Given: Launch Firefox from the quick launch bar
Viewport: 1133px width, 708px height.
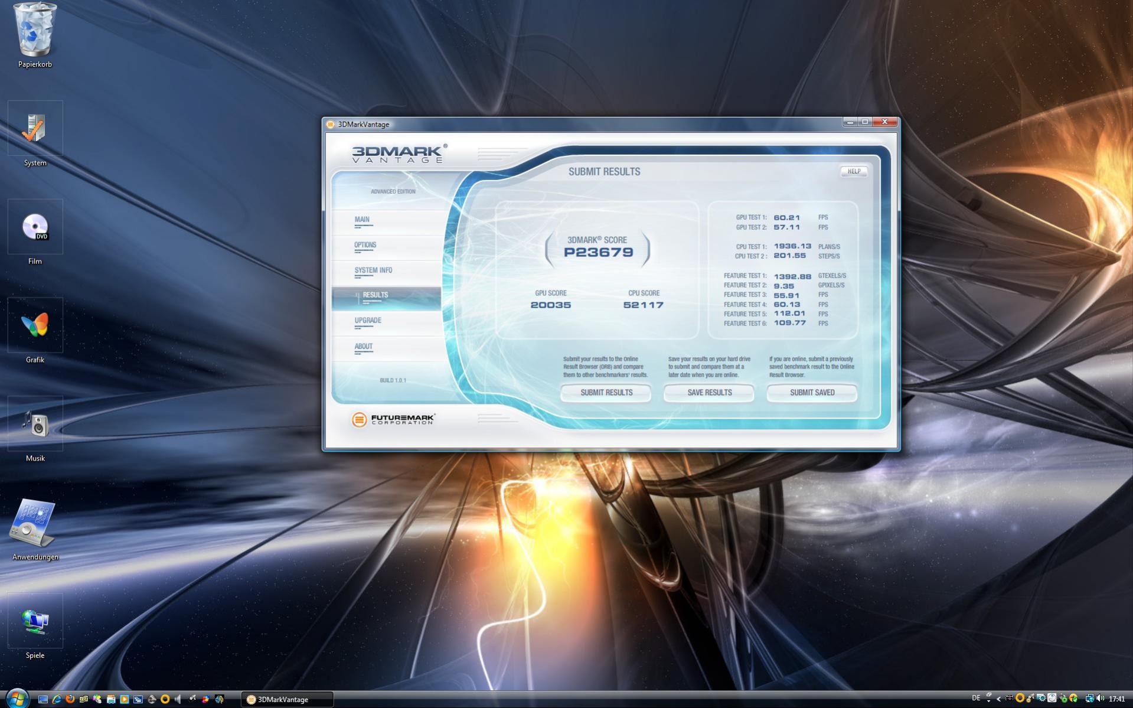Looking at the screenshot, I should (x=70, y=699).
